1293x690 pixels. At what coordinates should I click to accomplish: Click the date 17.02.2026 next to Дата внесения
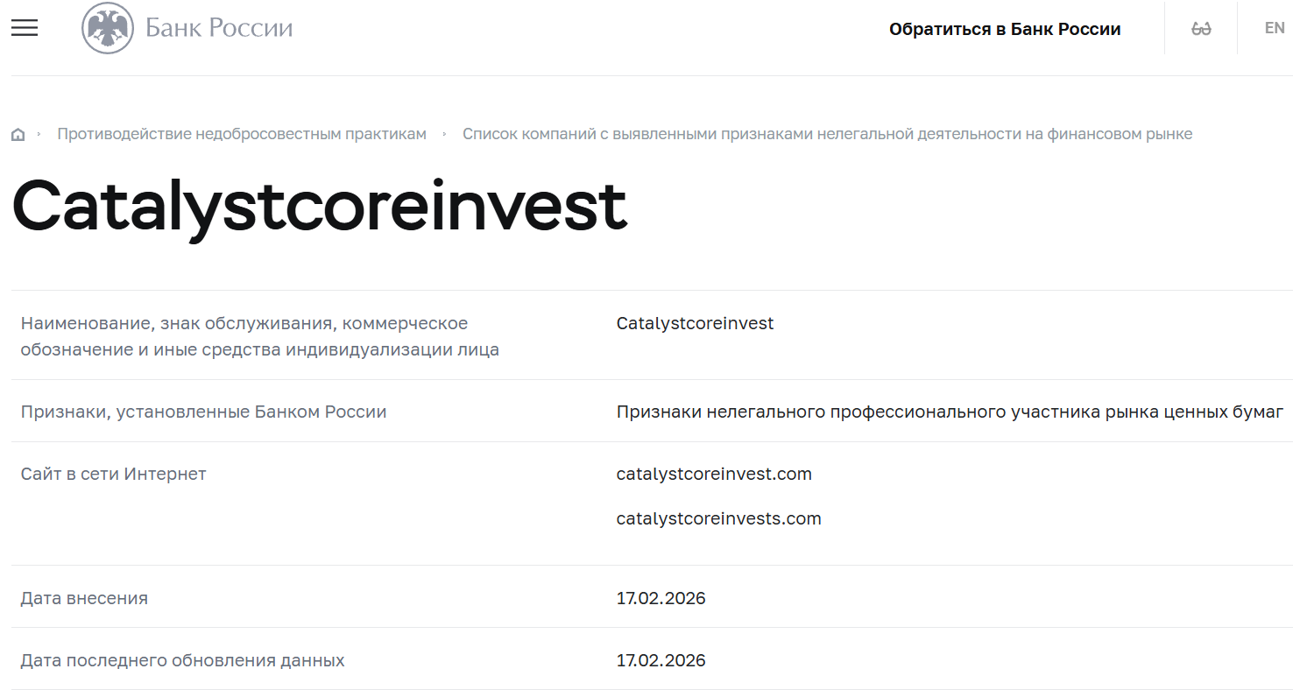pyautogui.click(x=661, y=598)
